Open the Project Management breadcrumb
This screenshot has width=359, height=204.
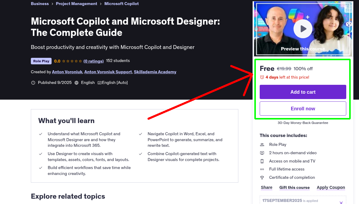76,4
